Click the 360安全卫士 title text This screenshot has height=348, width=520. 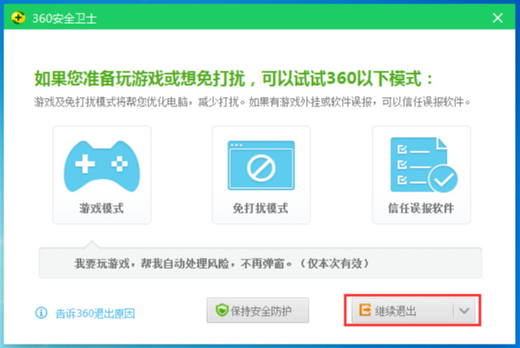click(60, 17)
